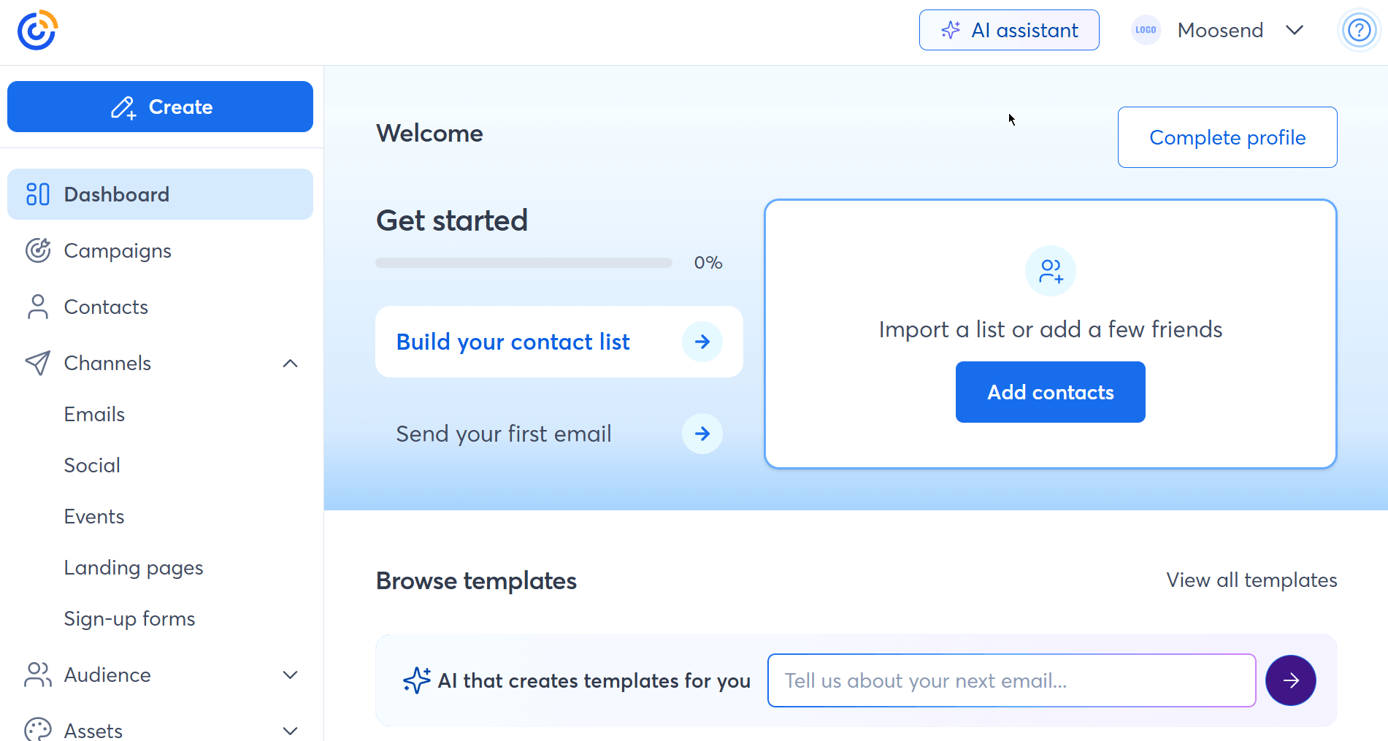Click the AI sparkle icon next to template prompt
Image resolution: width=1388 pixels, height=741 pixels.
pos(416,680)
